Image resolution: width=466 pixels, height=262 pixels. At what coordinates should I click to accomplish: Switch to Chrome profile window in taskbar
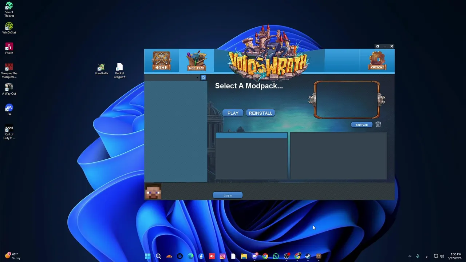297,257
